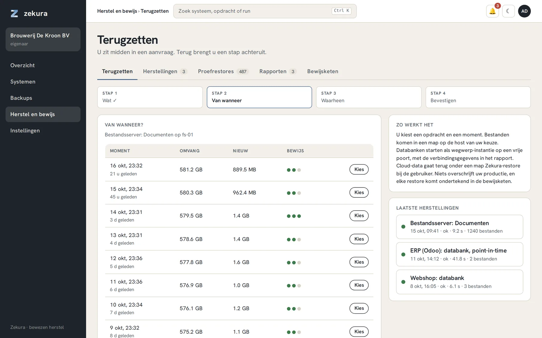Viewport: 542px width, 338px height.
Task: Click the 581.2 GB size value
Action: (x=191, y=170)
